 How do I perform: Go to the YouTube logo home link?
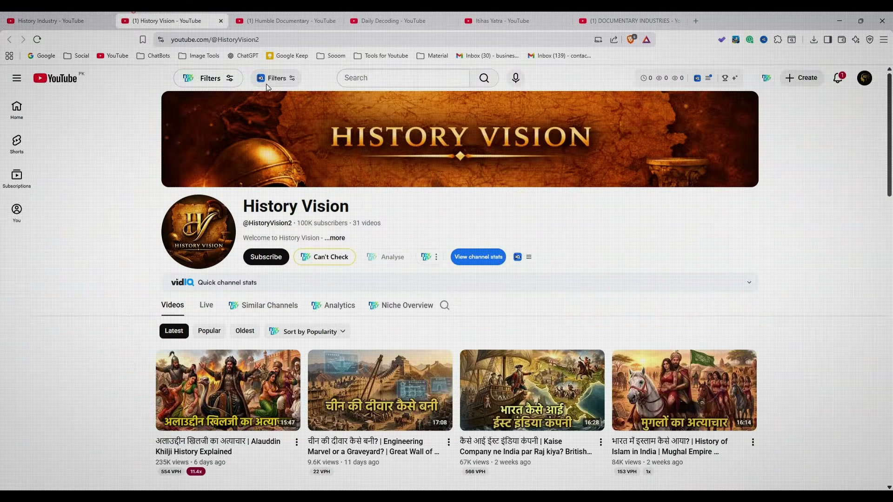pos(55,78)
